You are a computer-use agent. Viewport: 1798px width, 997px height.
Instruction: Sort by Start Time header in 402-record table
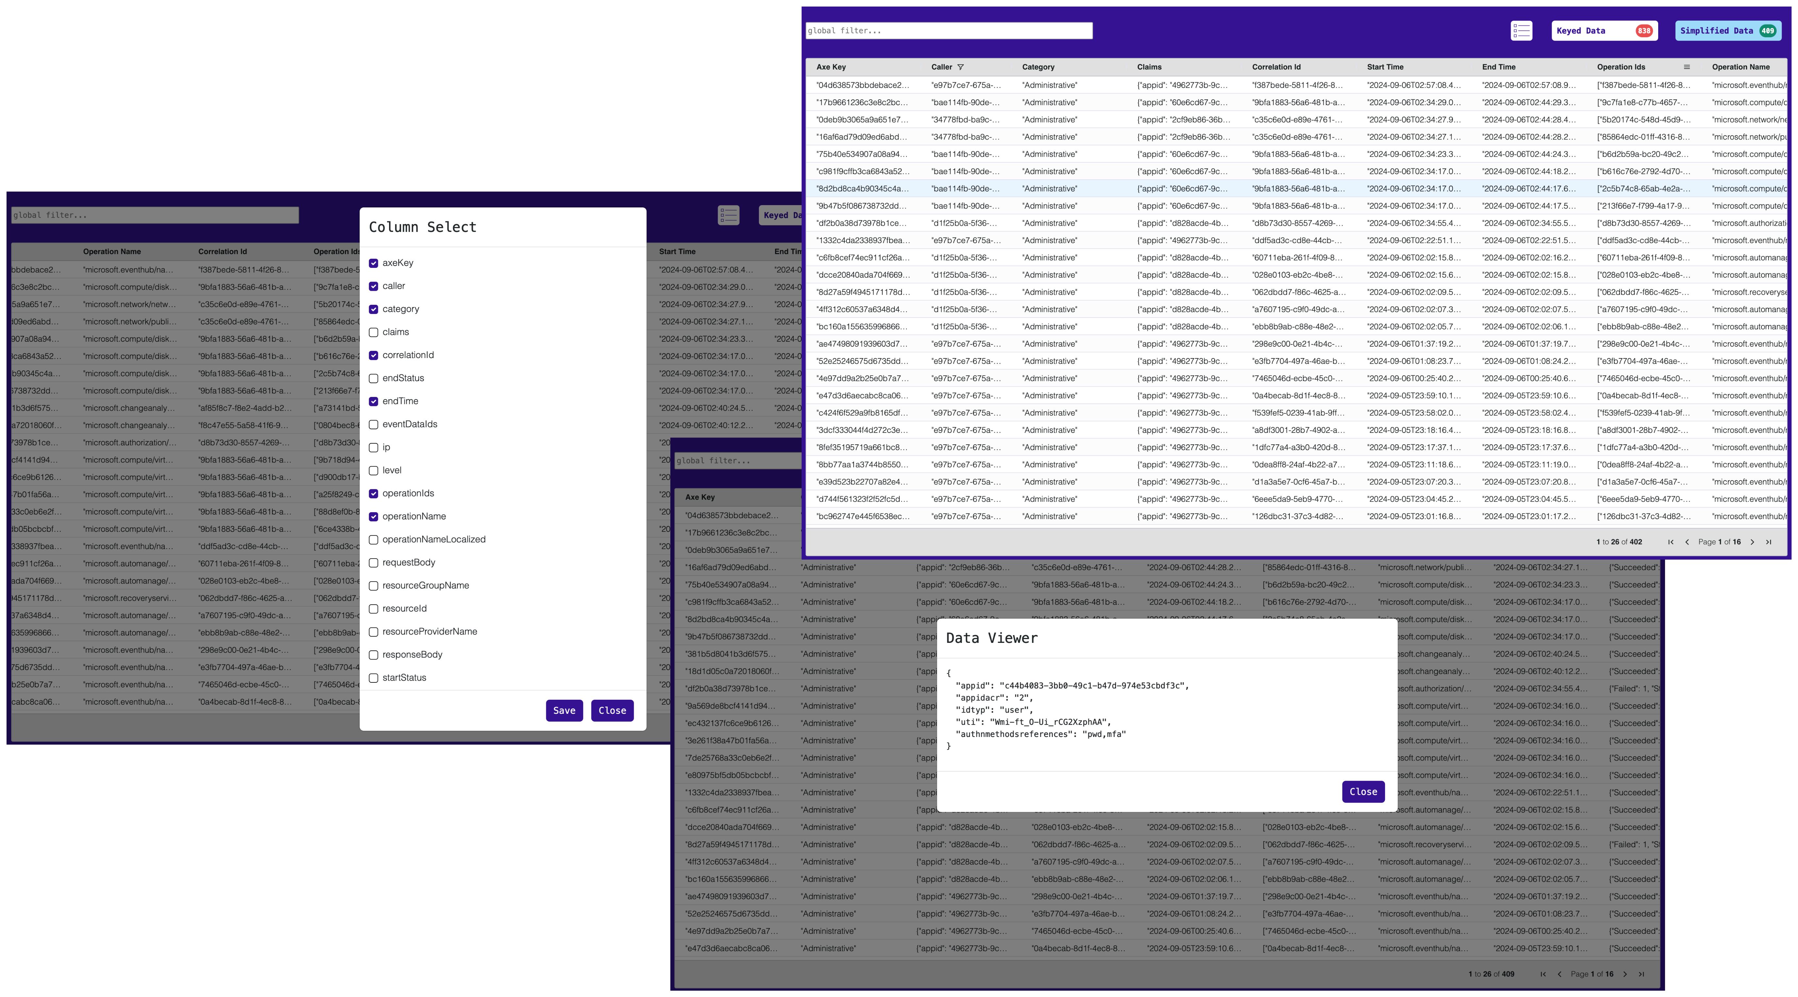pos(1385,67)
